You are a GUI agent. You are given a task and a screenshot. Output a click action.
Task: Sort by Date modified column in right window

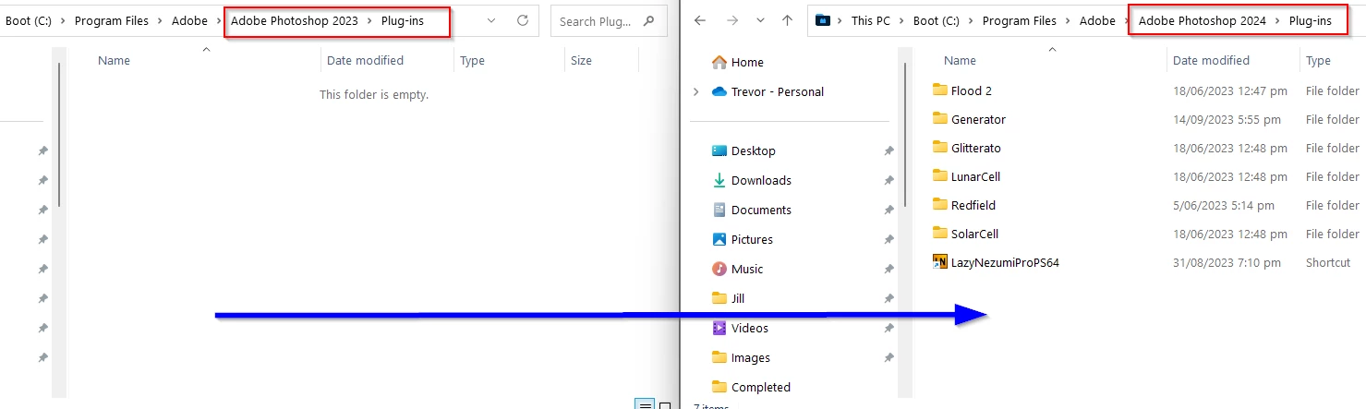tap(1211, 60)
